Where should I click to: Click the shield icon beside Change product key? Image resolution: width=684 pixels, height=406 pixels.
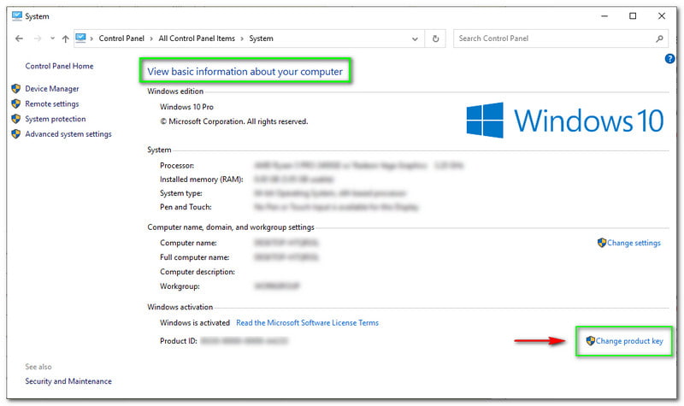coord(590,340)
